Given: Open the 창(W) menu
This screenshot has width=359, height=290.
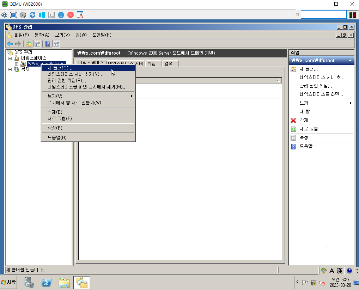Looking at the screenshot, I should tap(81, 35).
